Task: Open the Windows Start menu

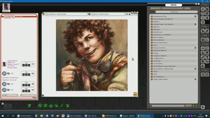Action: (x=3, y=116)
